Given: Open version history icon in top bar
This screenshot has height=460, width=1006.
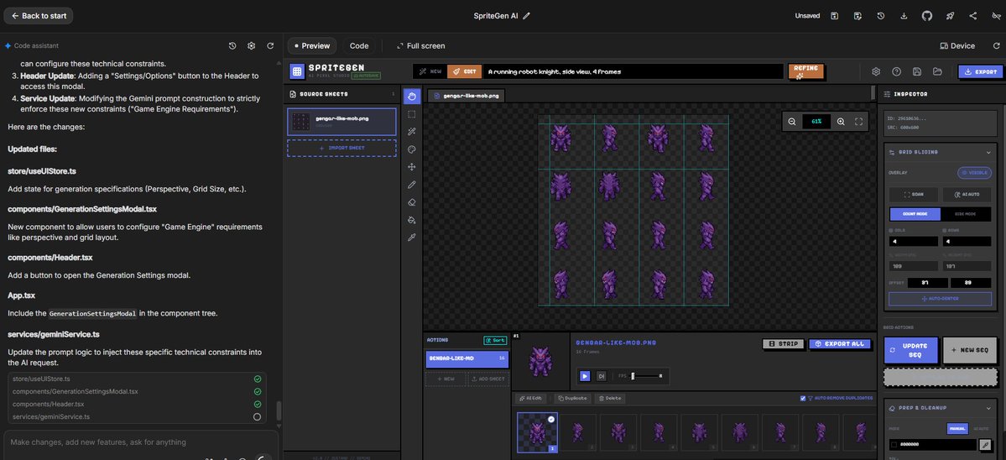Looking at the screenshot, I should point(881,15).
